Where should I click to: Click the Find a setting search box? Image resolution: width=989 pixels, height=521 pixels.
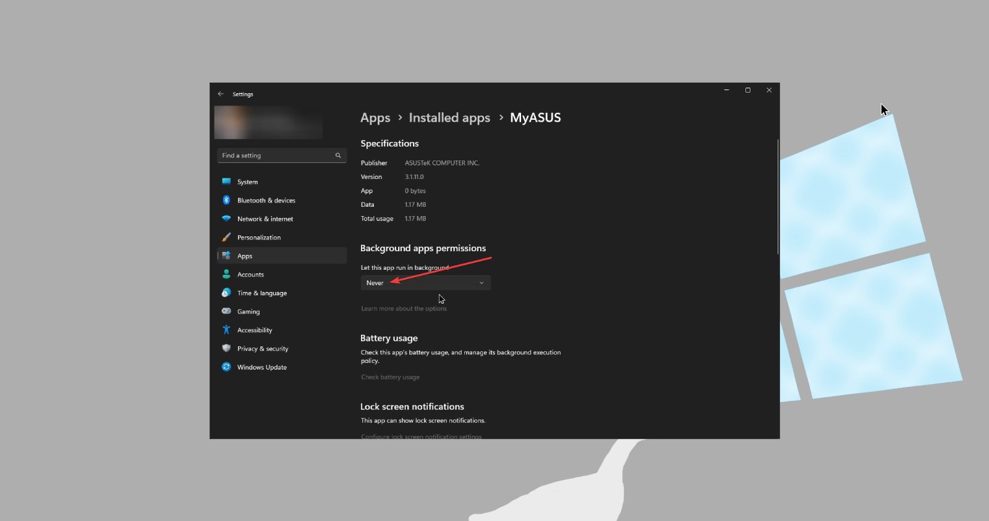click(282, 156)
